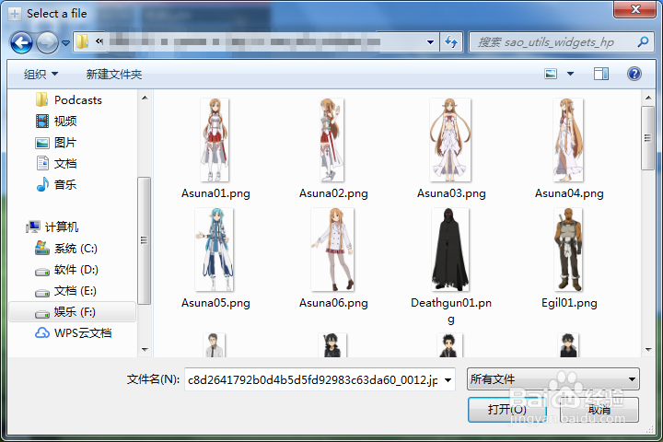
Task: Select the Asuna02.png thumbnail
Action: point(332,140)
